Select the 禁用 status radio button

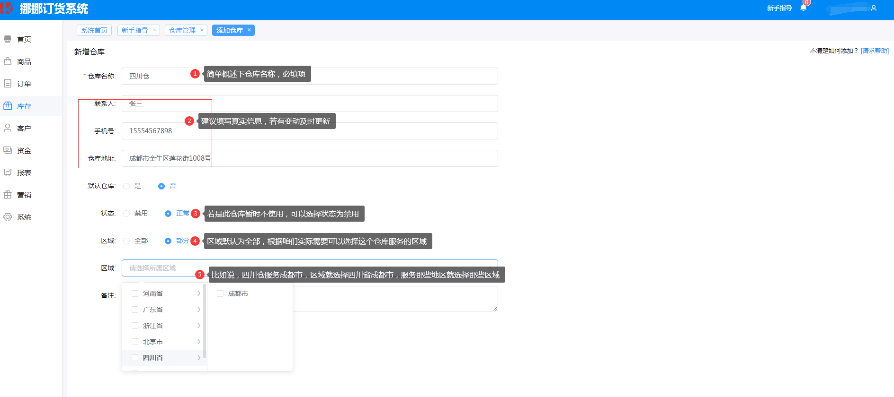126,214
